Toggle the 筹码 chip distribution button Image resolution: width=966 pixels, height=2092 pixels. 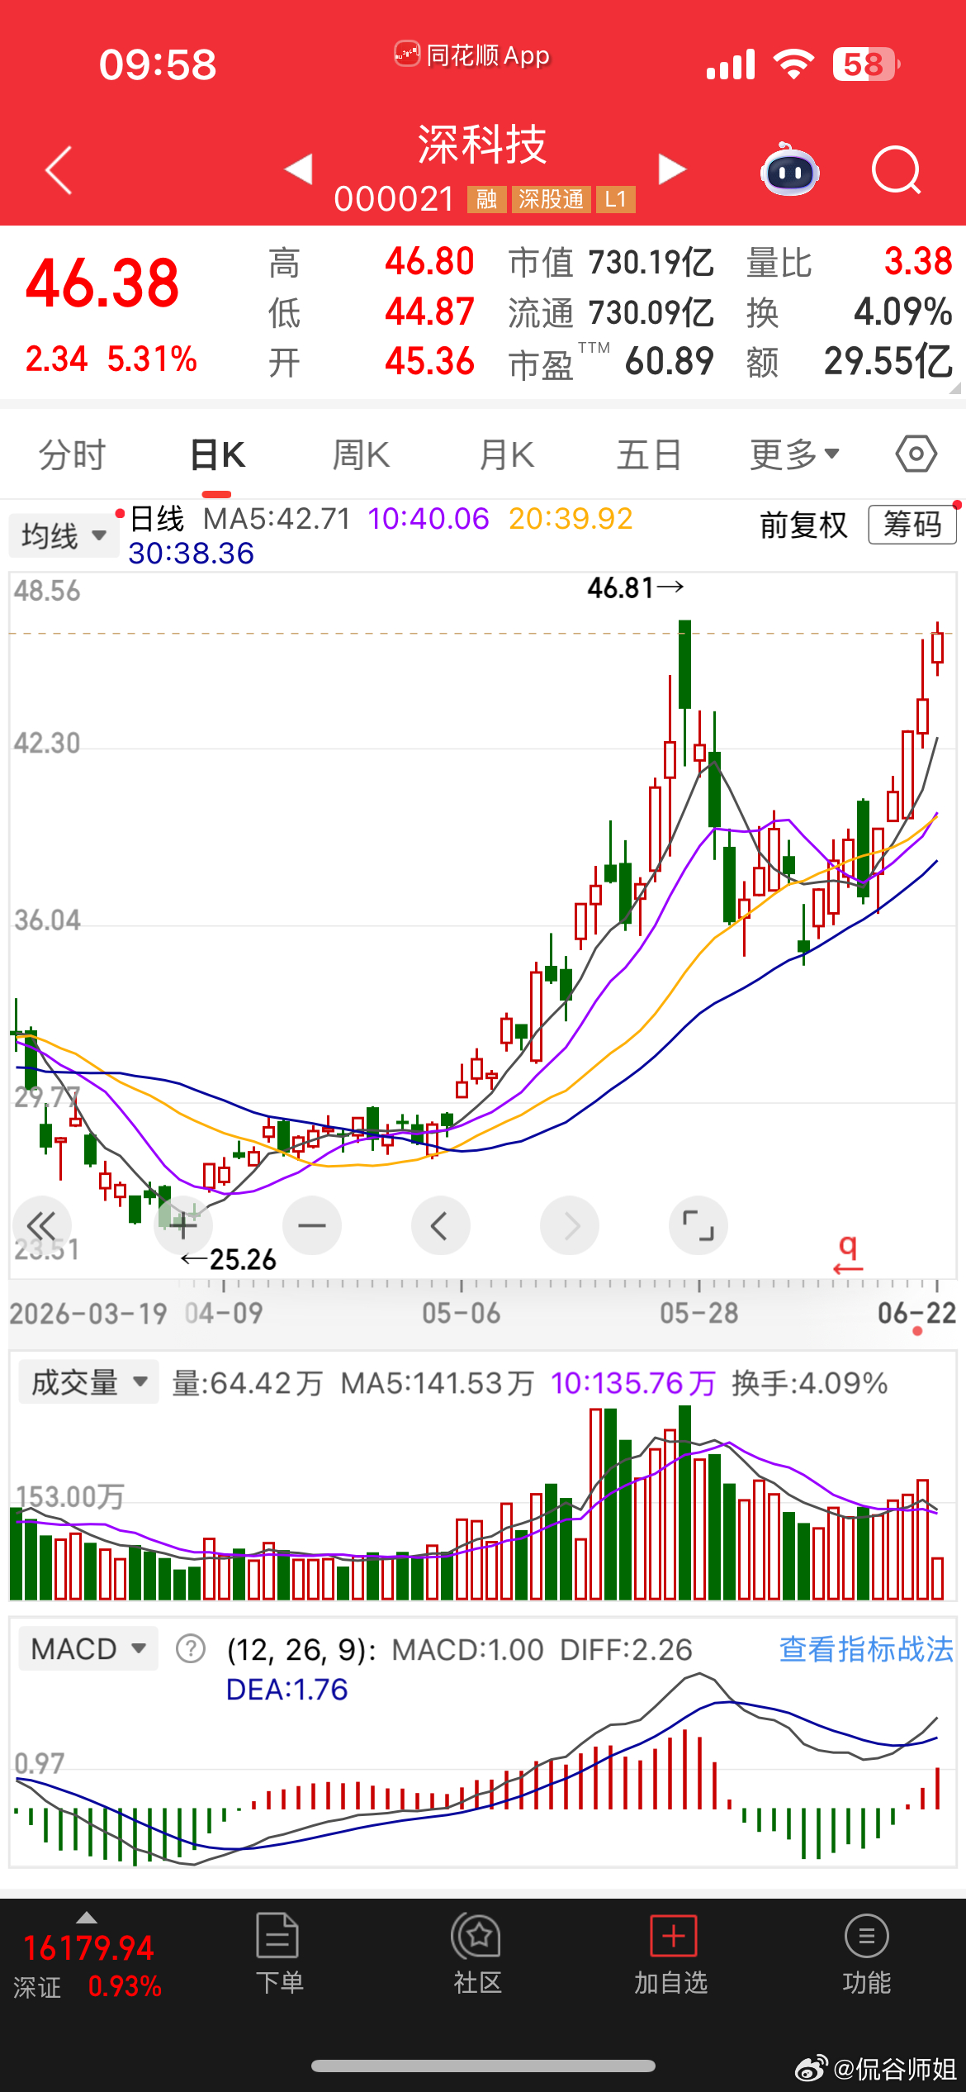coord(912,525)
